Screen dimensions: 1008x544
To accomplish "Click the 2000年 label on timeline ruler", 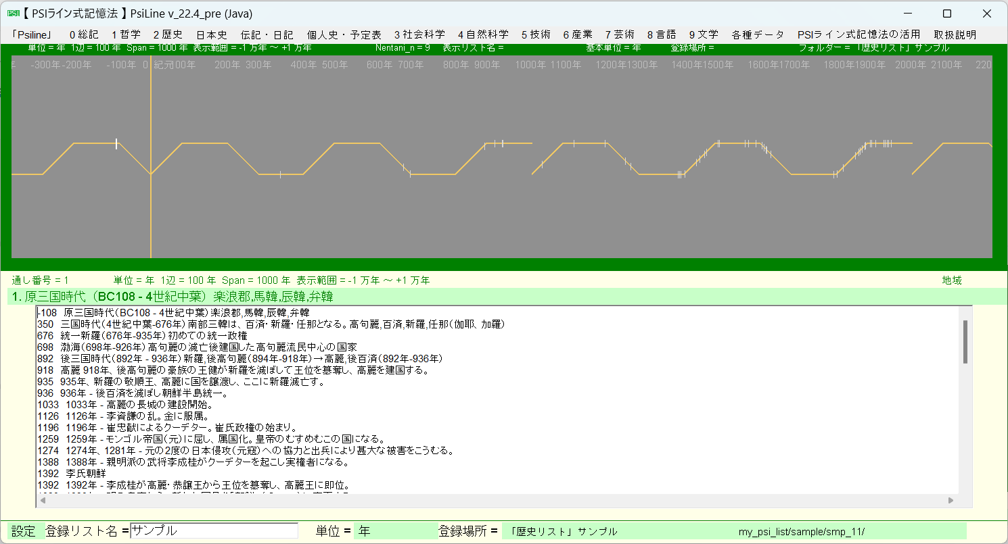I will [911, 65].
